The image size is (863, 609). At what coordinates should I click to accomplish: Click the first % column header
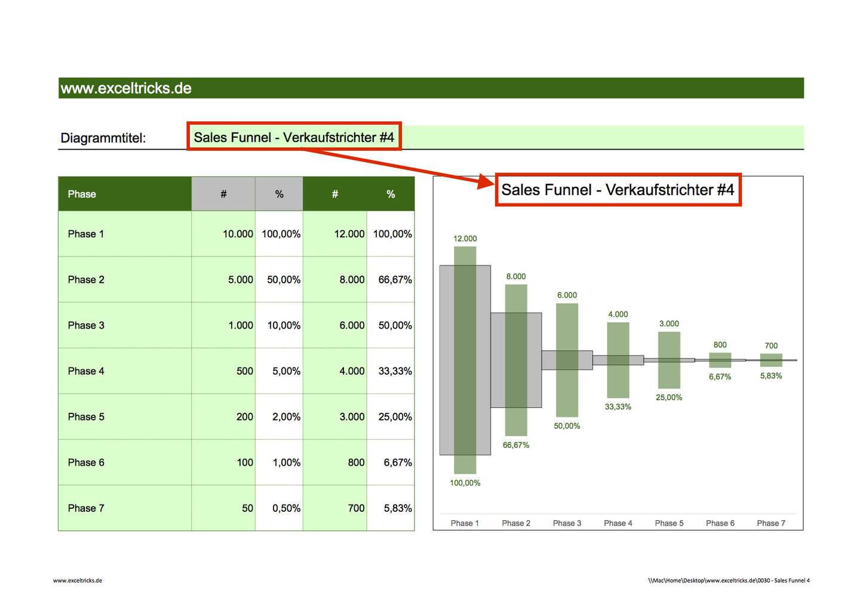click(x=279, y=193)
